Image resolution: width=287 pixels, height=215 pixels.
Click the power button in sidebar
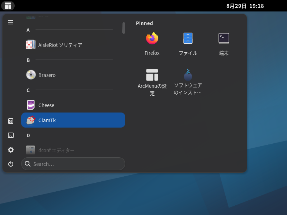coord(11,164)
